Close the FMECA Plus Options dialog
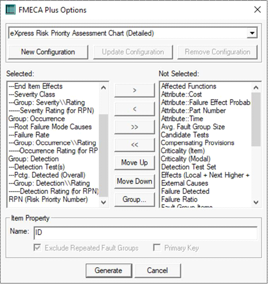 click(x=257, y=10)
